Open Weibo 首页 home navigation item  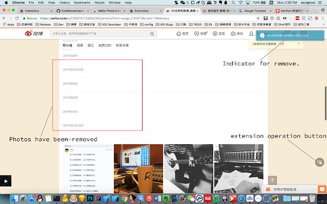[182, 34]
